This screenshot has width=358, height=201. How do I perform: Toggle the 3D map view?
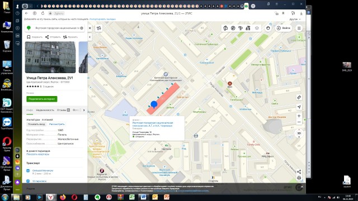(299, 133)
